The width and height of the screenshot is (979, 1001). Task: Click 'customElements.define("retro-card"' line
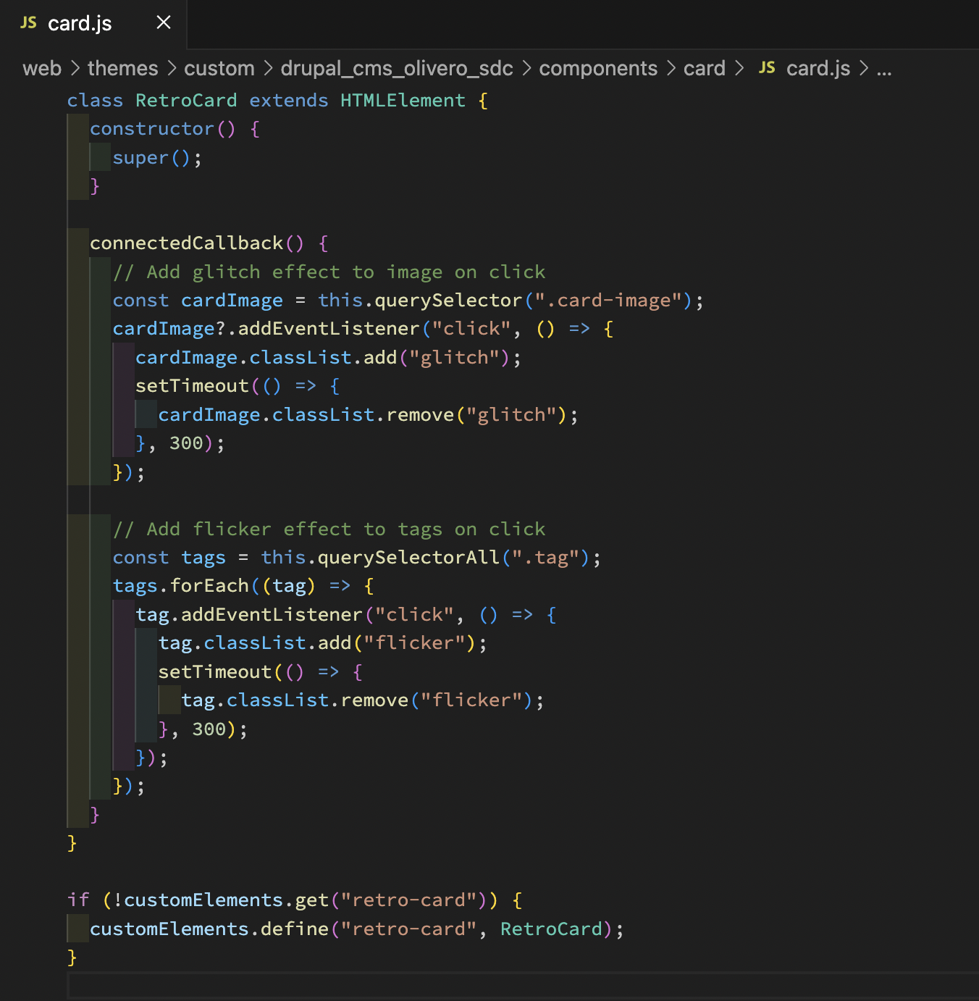tap(356, 929)
